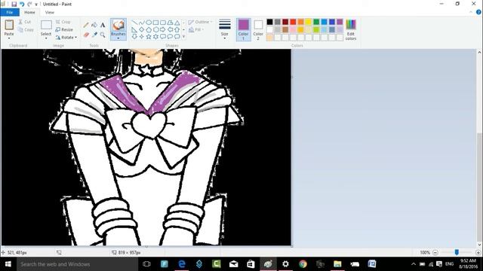
Task: Open the shape Outline dropdown
Action: [200, 22]
